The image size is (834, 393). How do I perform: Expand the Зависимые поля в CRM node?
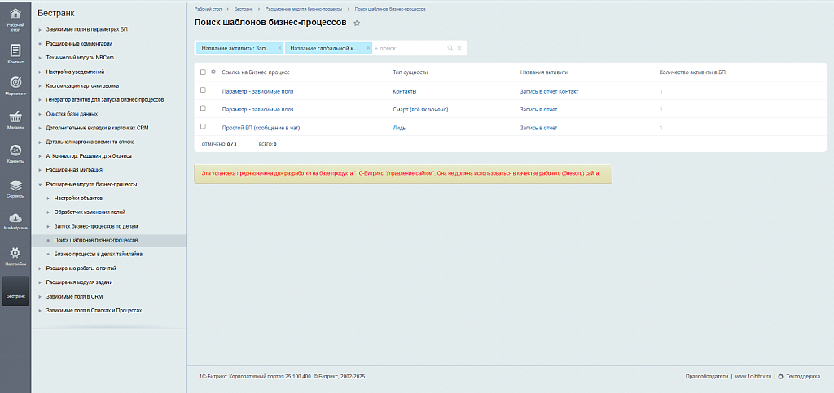[40, 296]
